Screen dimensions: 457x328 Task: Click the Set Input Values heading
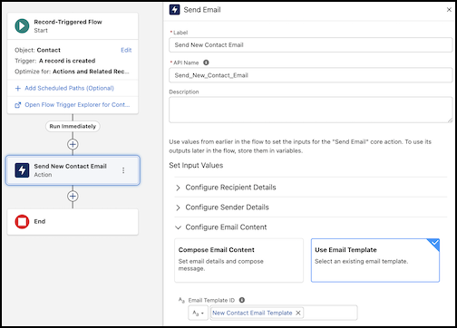click(x=196, y=165)
